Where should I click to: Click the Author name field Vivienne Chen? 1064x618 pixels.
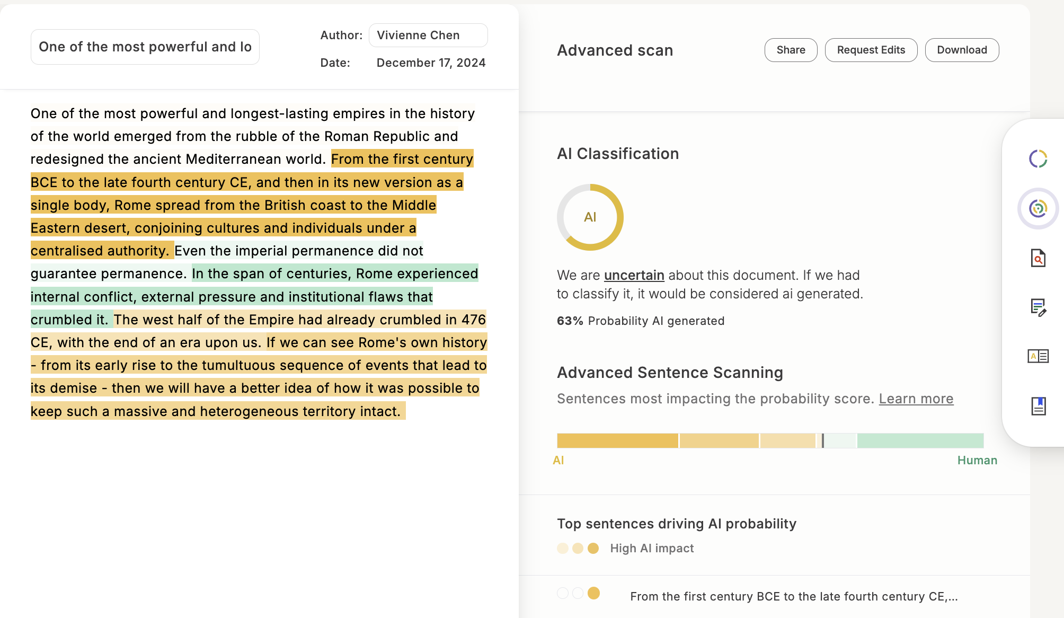(428, 35)
